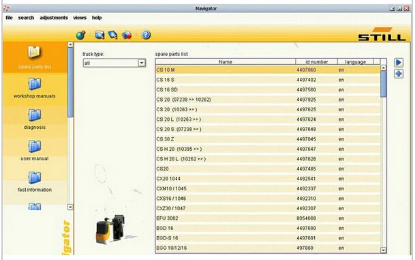415x260 pixels.
Task: Click the STILL logo
Action: (382, 34)
